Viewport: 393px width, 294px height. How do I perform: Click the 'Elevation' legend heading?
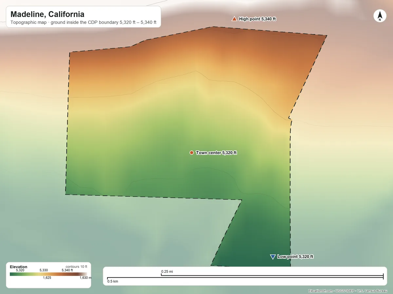(x=19, y=267)
